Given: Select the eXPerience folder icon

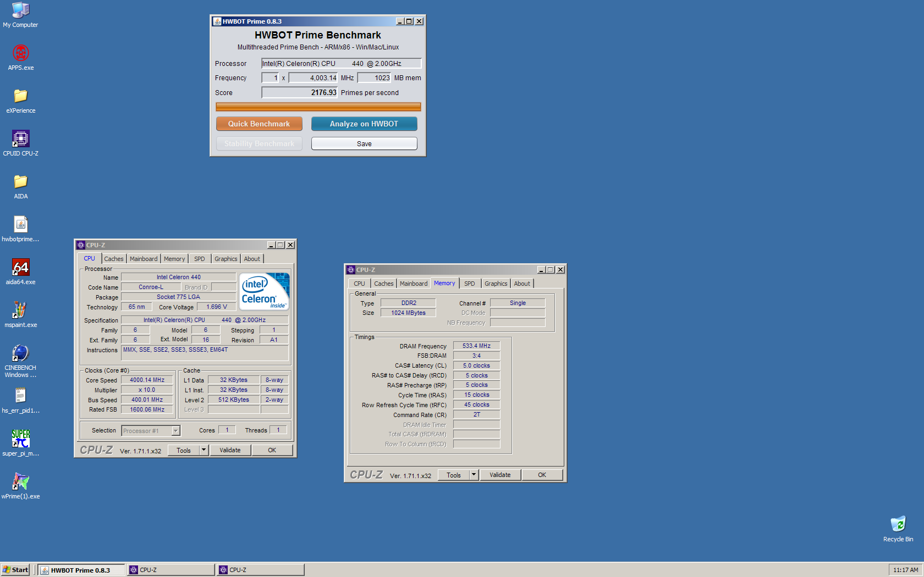Looking at the screenshot, I should (x=20, y=101).
